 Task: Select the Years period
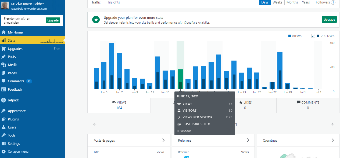[x=306, y=2]
